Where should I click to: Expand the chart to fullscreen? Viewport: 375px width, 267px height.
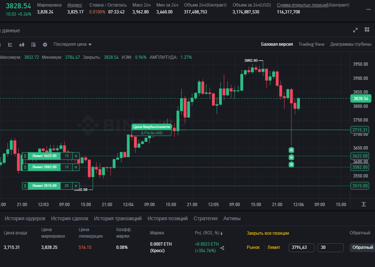coord(355,30)
